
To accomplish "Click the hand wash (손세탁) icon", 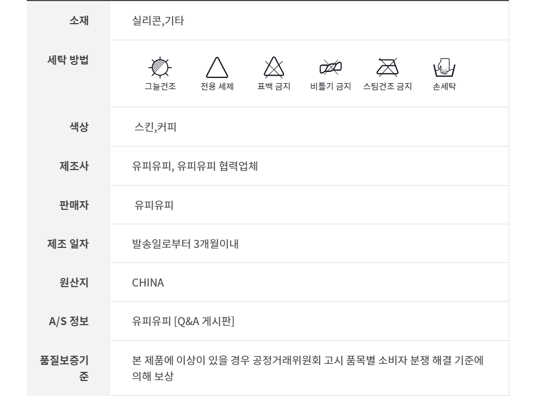I will [444, 68].
